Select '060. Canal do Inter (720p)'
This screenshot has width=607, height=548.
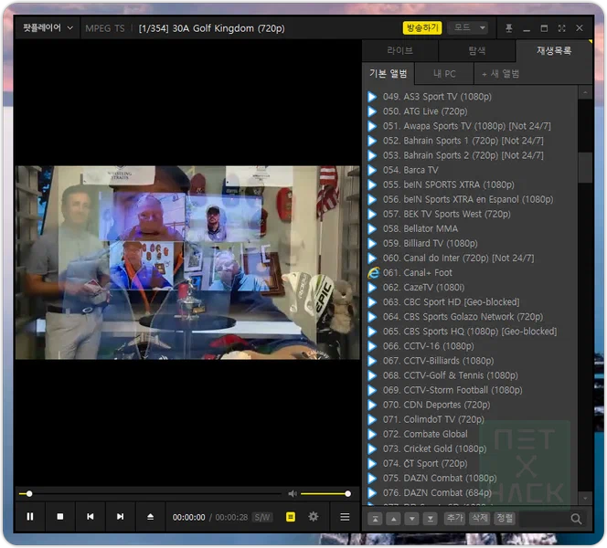(458, 258)
